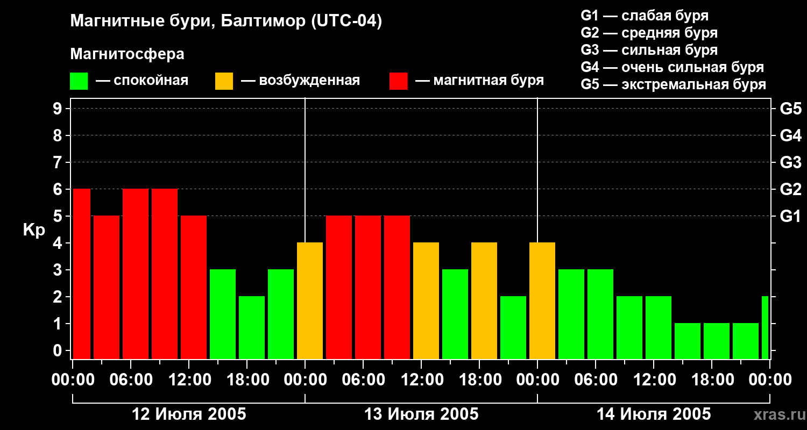Click the only Kp 3 green bar on 13 Июля

click(x=455, y=314)
